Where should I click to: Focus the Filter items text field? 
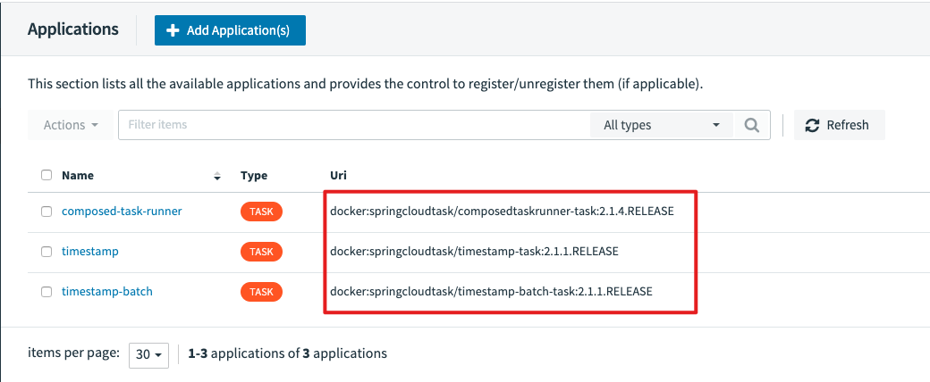click(x=356, y=125)
